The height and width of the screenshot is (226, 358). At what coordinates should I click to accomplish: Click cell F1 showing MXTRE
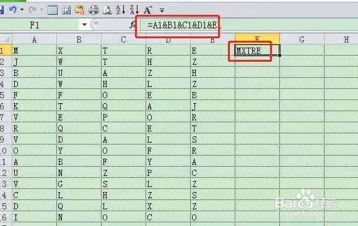tap(257, 50)
